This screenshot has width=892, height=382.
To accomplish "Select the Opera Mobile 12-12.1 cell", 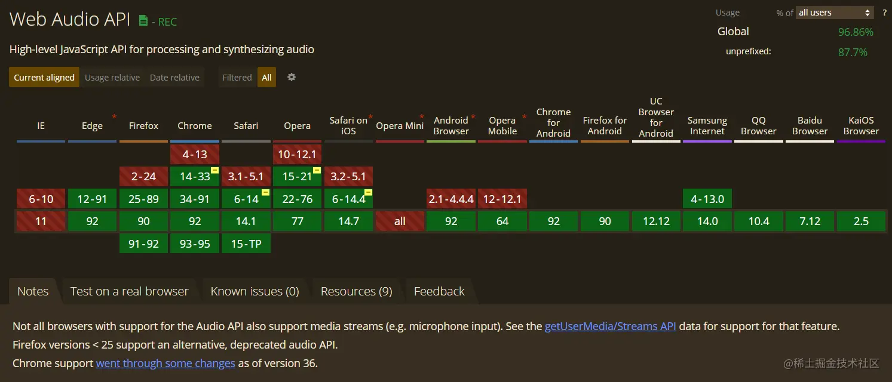I will coord(502,199).
